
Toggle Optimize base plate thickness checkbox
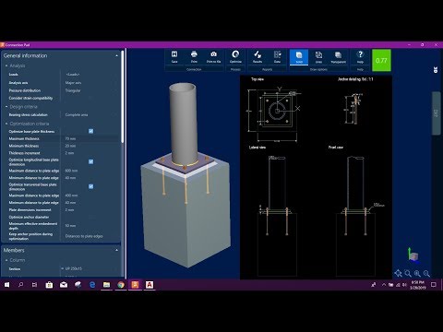pyautogui.click(x=91, y=131)
